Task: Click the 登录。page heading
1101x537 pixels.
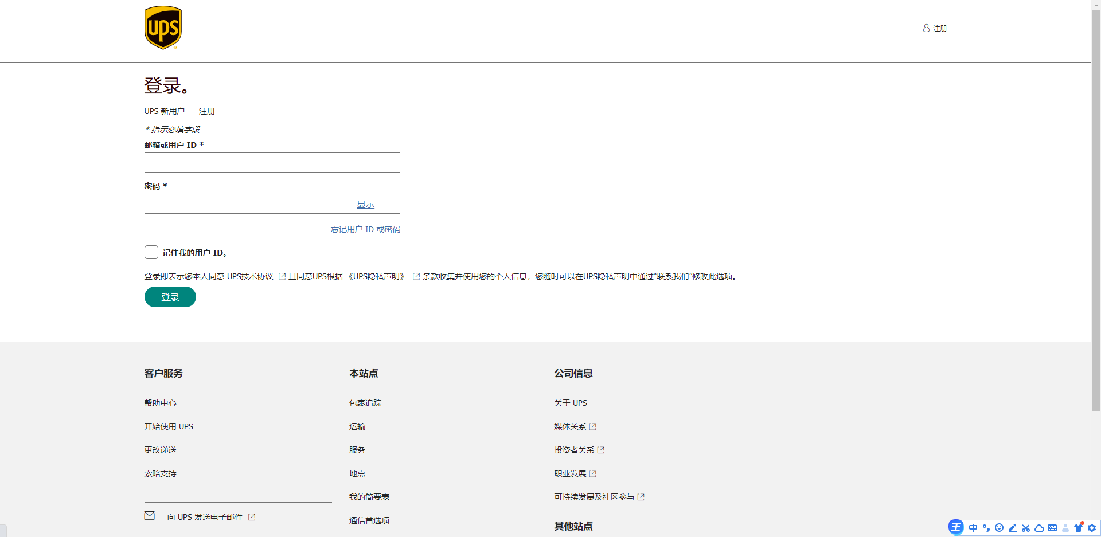Action: (x=166, y=85)
